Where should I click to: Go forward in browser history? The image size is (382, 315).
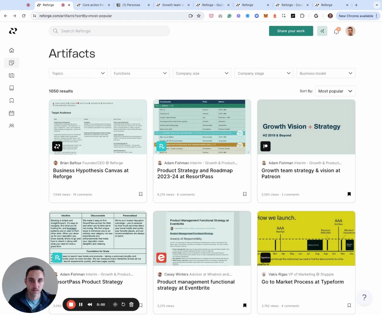tap(15, 16)
